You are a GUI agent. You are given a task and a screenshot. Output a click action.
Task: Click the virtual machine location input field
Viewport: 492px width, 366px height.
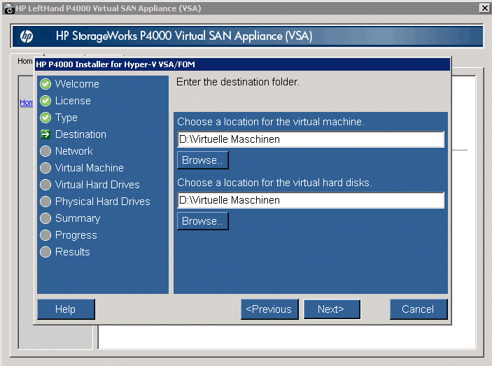point(311,139)
